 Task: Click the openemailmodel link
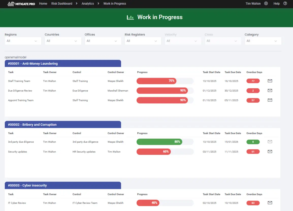coord(15,57)
